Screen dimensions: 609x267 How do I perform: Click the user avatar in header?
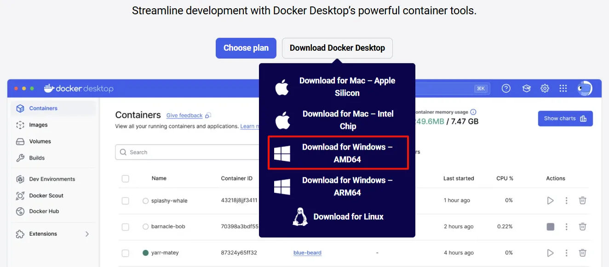tap(585, 88)
